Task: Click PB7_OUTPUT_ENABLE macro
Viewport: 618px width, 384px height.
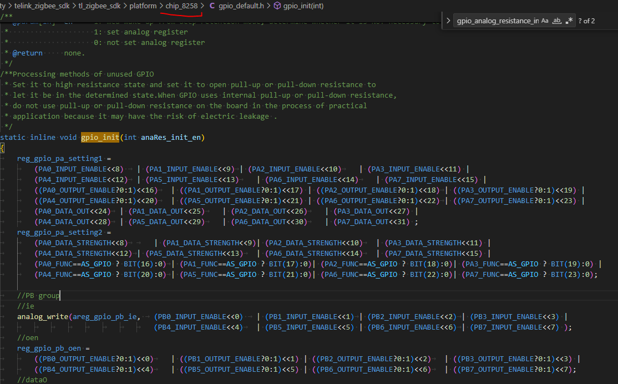Action: tap(498, 370)
